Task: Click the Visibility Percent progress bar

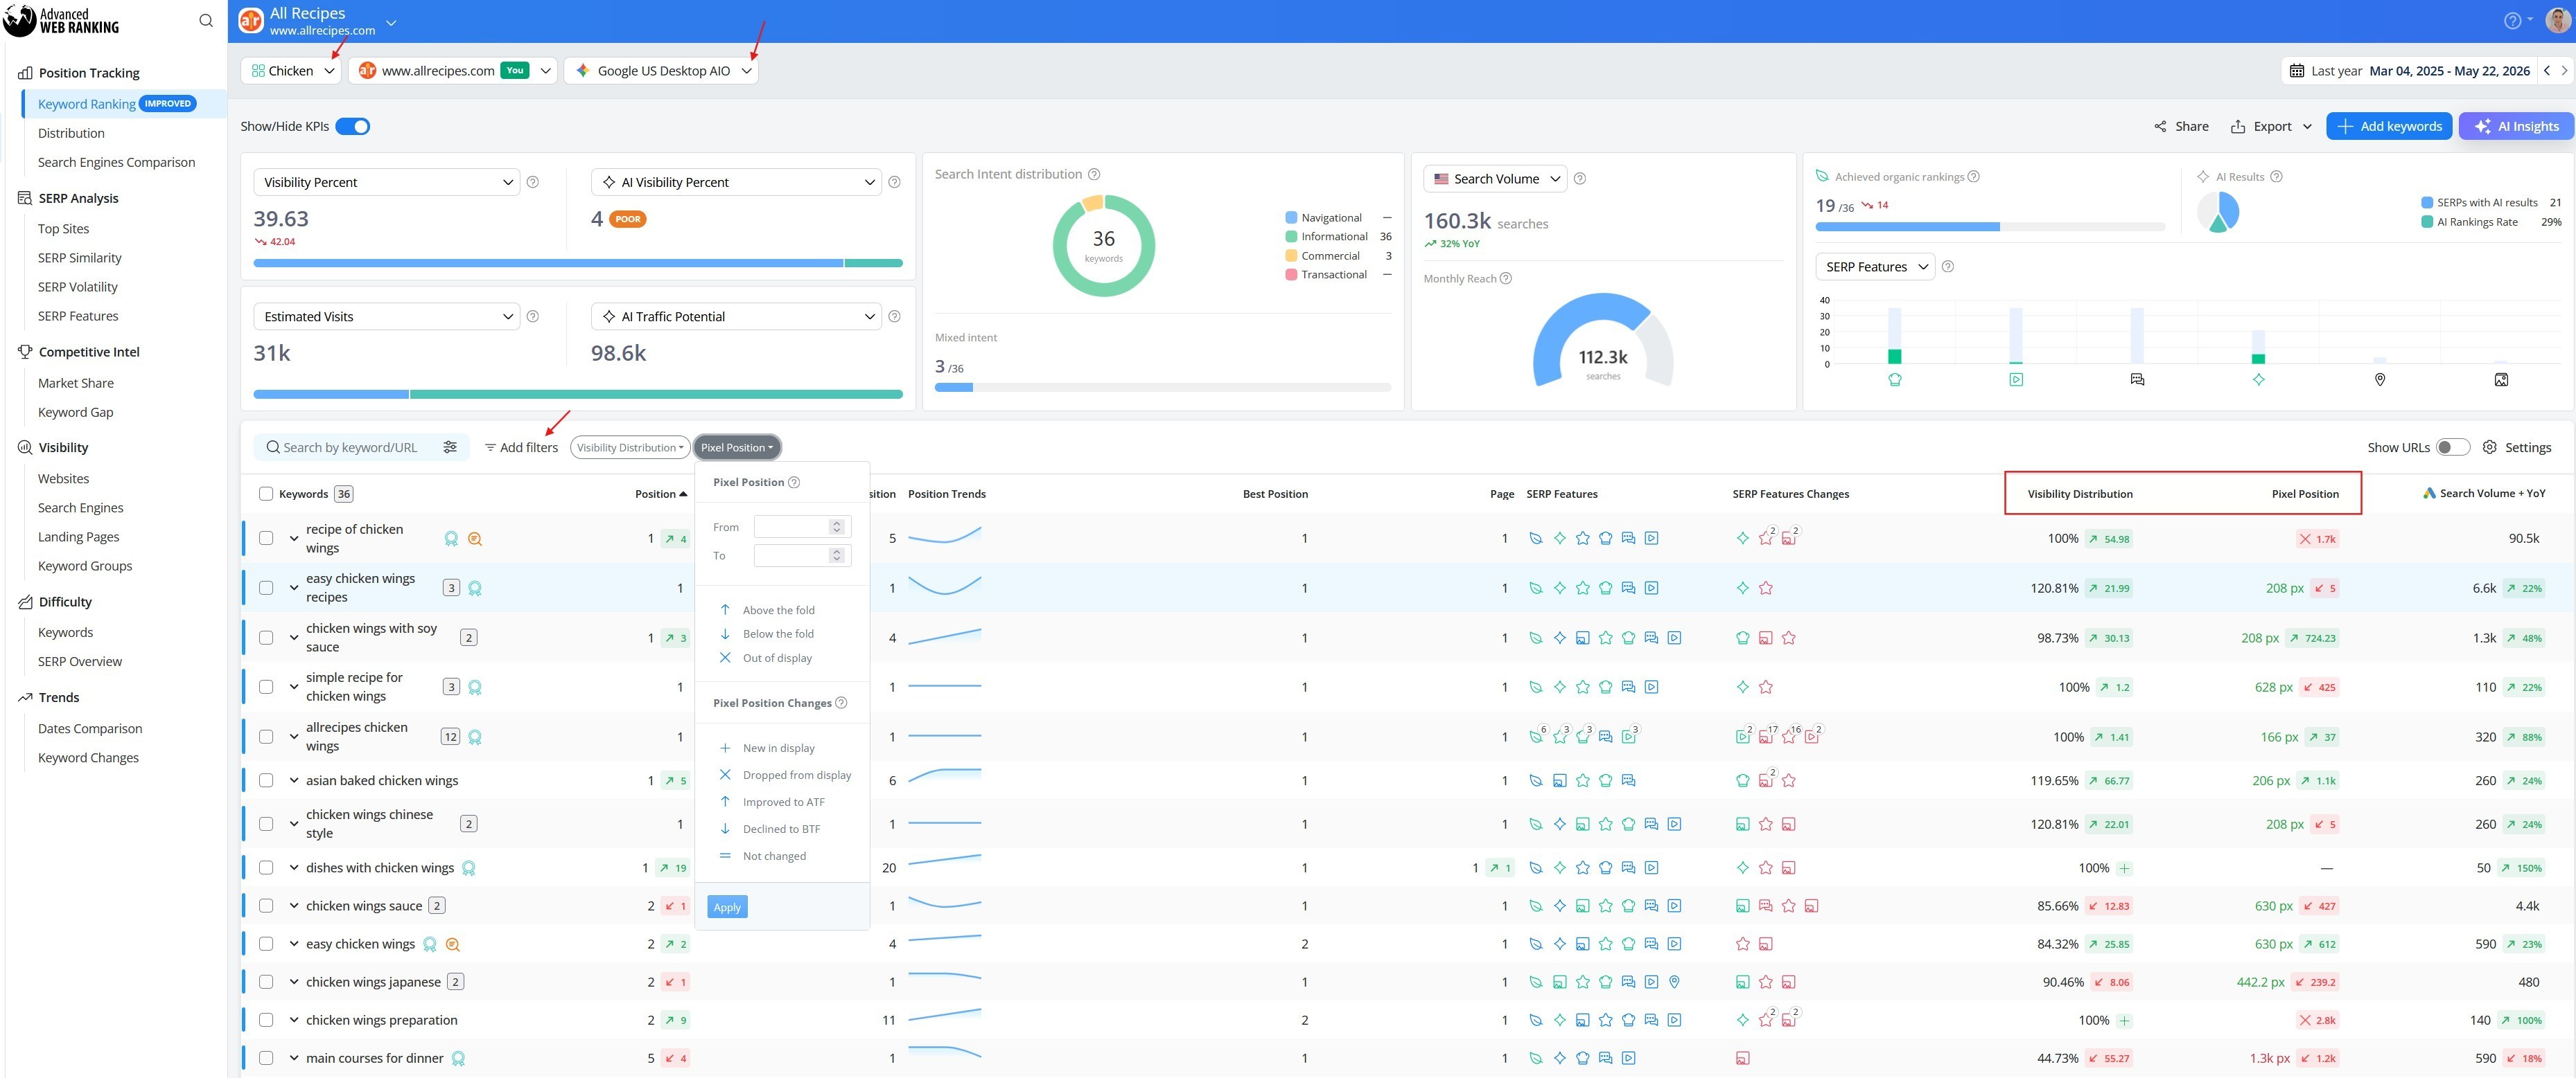Action: point(578,264)
